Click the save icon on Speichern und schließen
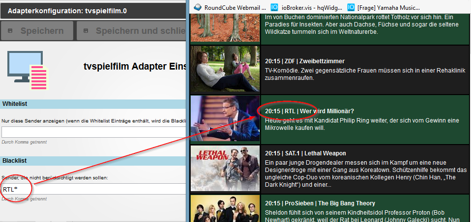Screen dimensions: 471x222 [86, 30]
